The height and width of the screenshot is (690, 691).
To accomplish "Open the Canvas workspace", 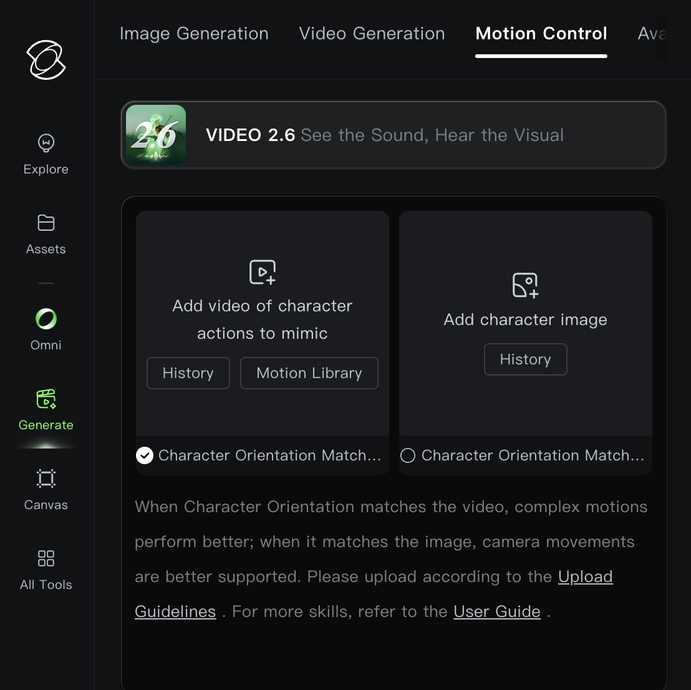I will [x=46, y=488].
